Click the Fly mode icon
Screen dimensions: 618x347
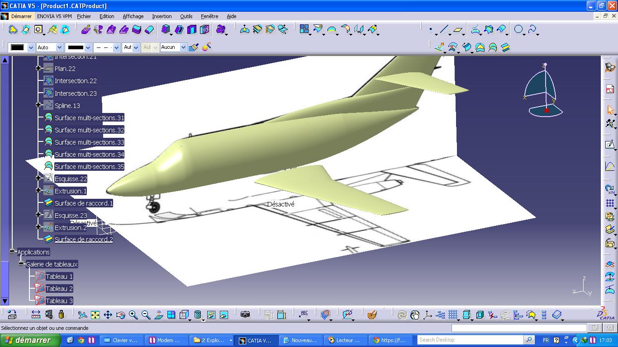82,315
